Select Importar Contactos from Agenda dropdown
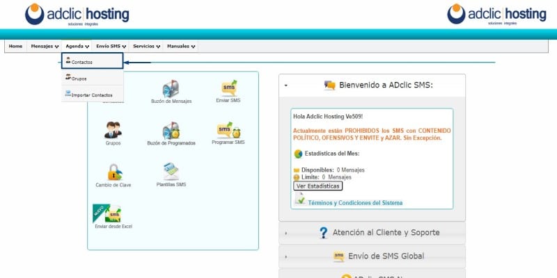The height and width of the screenshot is (278, 557). click(x=93, y=94)
